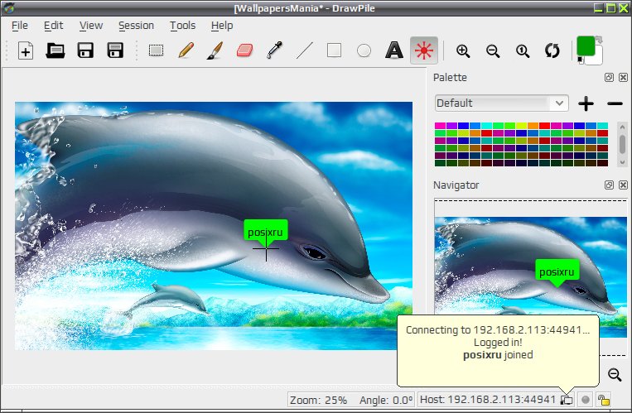
Task: Zoom in with the toolbar magnifier plus
Action: tap(463, 51)
